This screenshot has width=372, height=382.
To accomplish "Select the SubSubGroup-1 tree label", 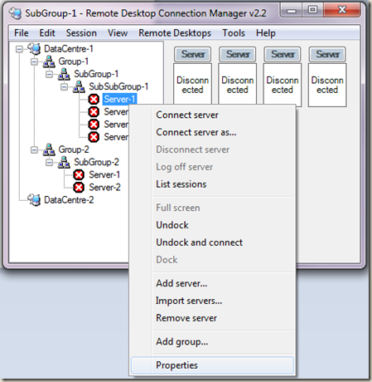I will click(118, 86).
